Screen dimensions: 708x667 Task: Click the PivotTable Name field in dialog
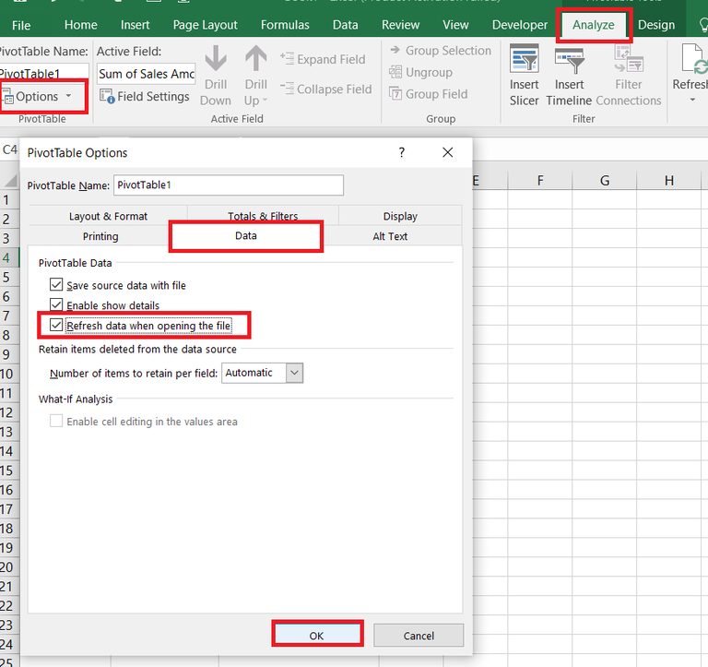pyautogui.click(x=228, y=185)
